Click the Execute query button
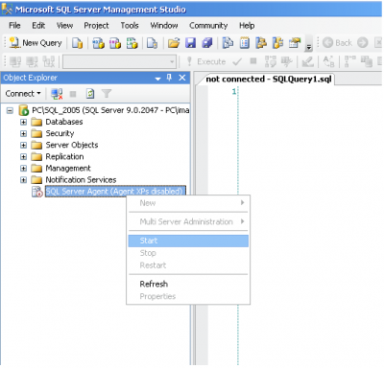The image size is (384, 368). pos(206,61)
